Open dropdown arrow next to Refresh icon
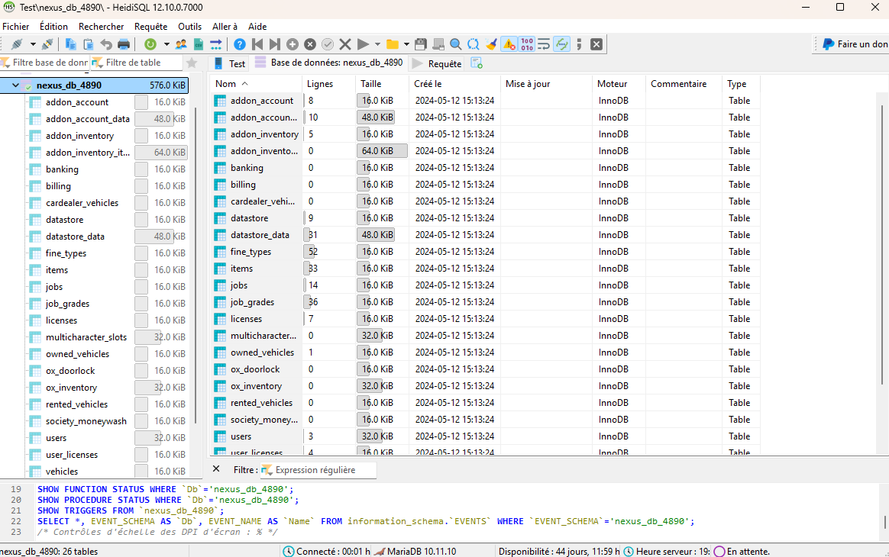The width and height of the screenshot is (889, 557). (165, 44)
